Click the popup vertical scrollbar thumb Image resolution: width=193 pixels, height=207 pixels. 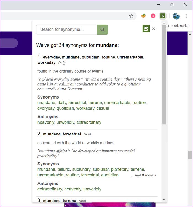coord(164,75)
